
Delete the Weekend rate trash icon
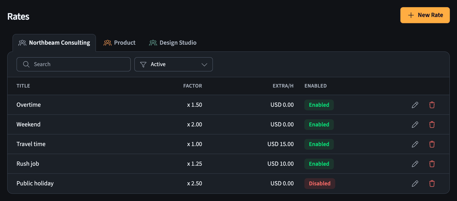click(432, 125)
